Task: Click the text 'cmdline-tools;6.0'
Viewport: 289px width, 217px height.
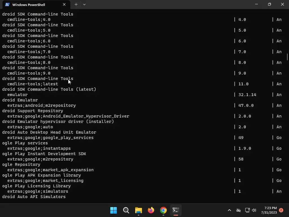Action: pyautogui.click(x=29, y=41)
